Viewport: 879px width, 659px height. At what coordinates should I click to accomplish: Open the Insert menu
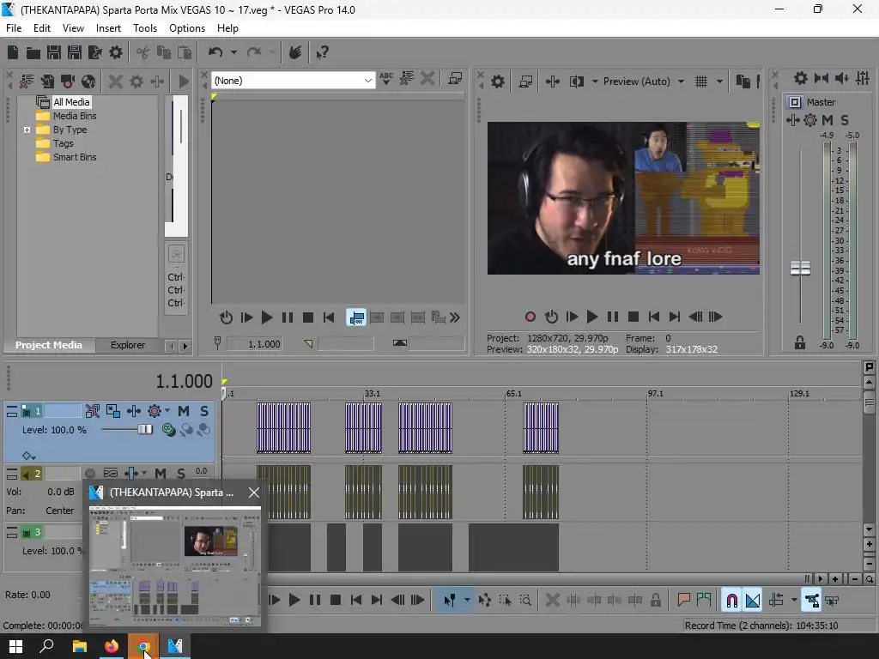(108, 28)
